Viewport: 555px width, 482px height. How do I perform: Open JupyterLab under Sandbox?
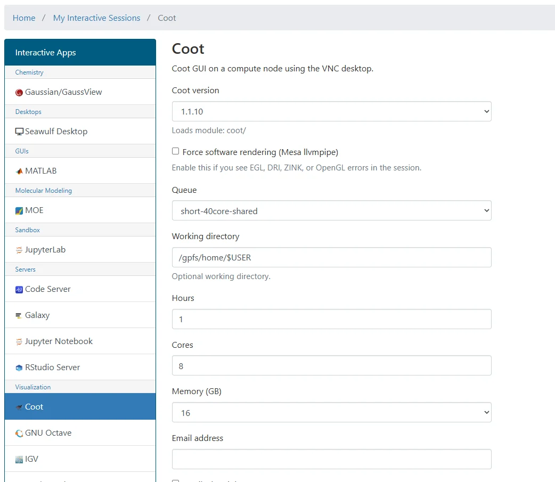coord(80,249)
